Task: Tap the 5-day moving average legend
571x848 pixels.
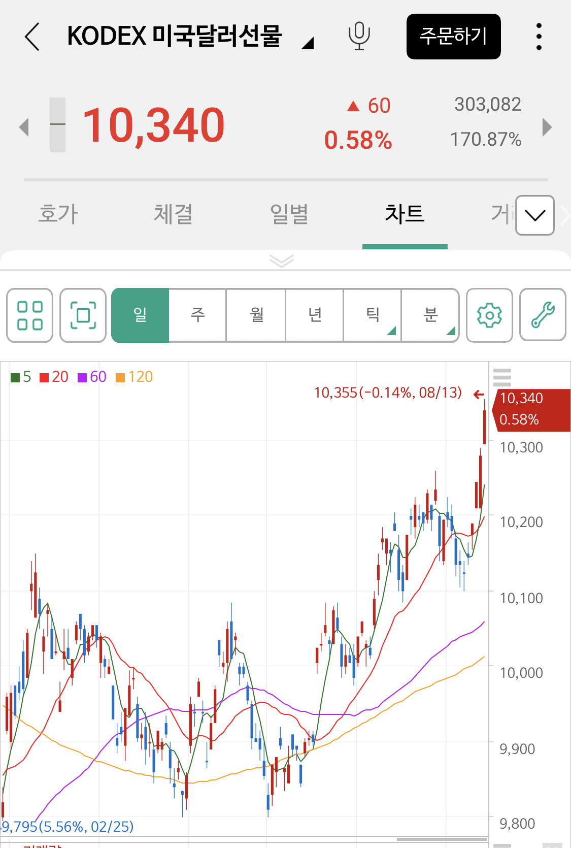Action: (x=21, y=377)
